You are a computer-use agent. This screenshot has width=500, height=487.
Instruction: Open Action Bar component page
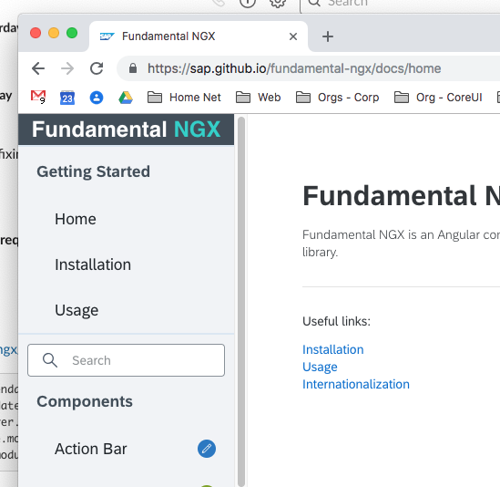click(90, 449)
